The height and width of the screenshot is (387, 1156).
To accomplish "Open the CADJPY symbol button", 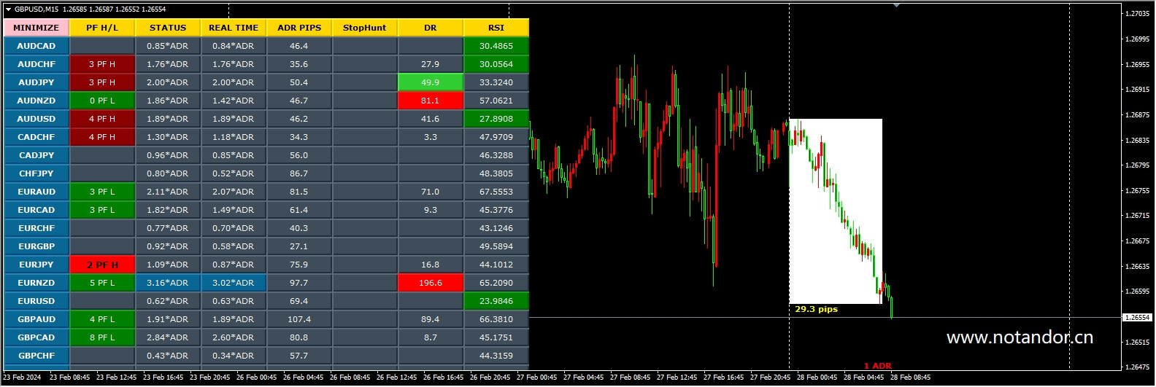I will point(36,155).
